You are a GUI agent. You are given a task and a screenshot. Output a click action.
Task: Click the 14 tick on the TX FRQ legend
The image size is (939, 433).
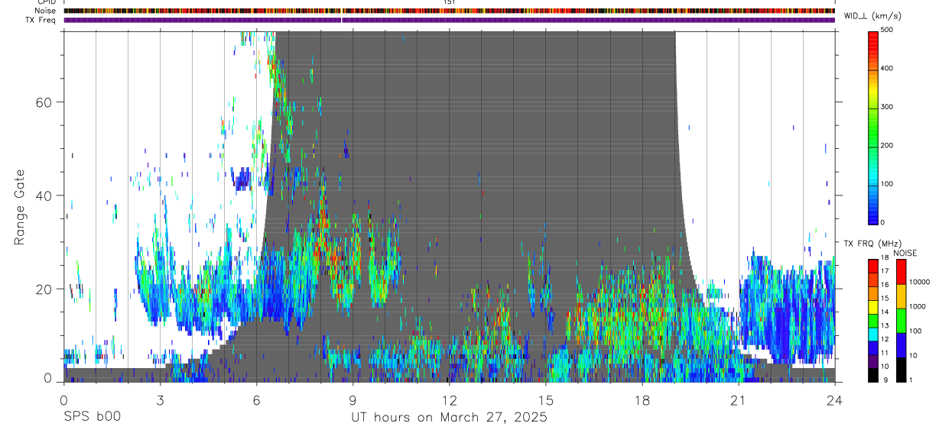[885, 312]
